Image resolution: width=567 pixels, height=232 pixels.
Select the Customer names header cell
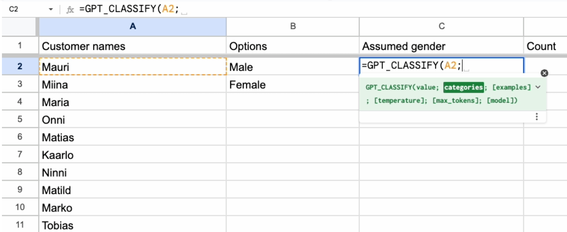pos(133,46)
